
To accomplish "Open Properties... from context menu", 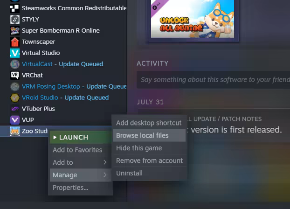I will click(81, 188).
